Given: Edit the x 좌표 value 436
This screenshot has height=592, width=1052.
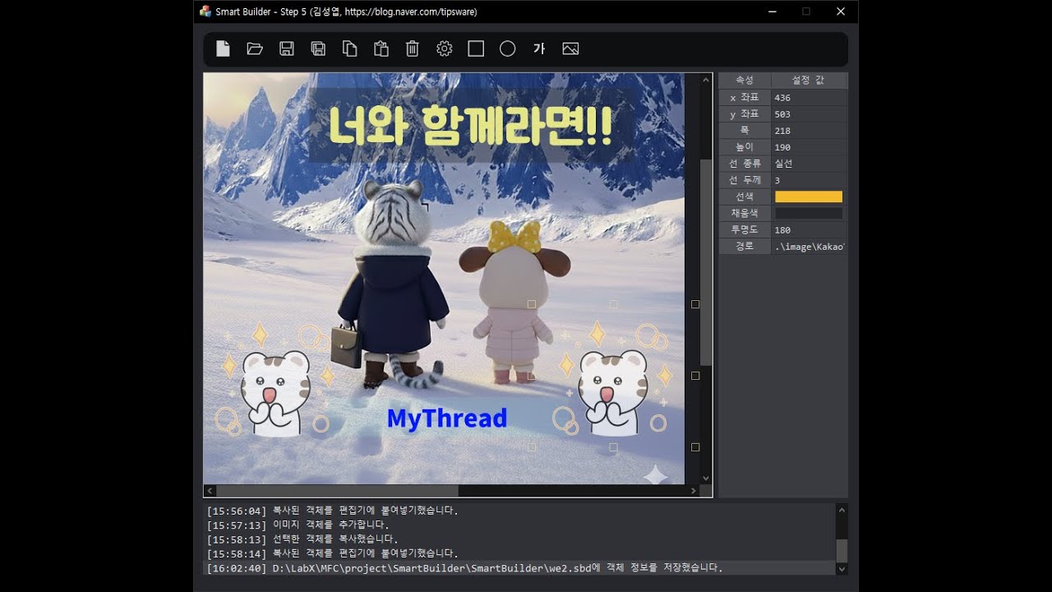Looking at the screenshot, I should click(810, 98).
